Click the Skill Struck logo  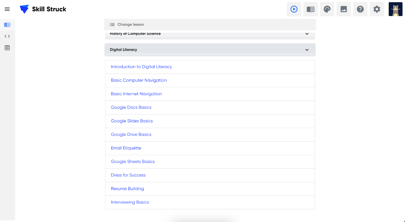(43, 9)
